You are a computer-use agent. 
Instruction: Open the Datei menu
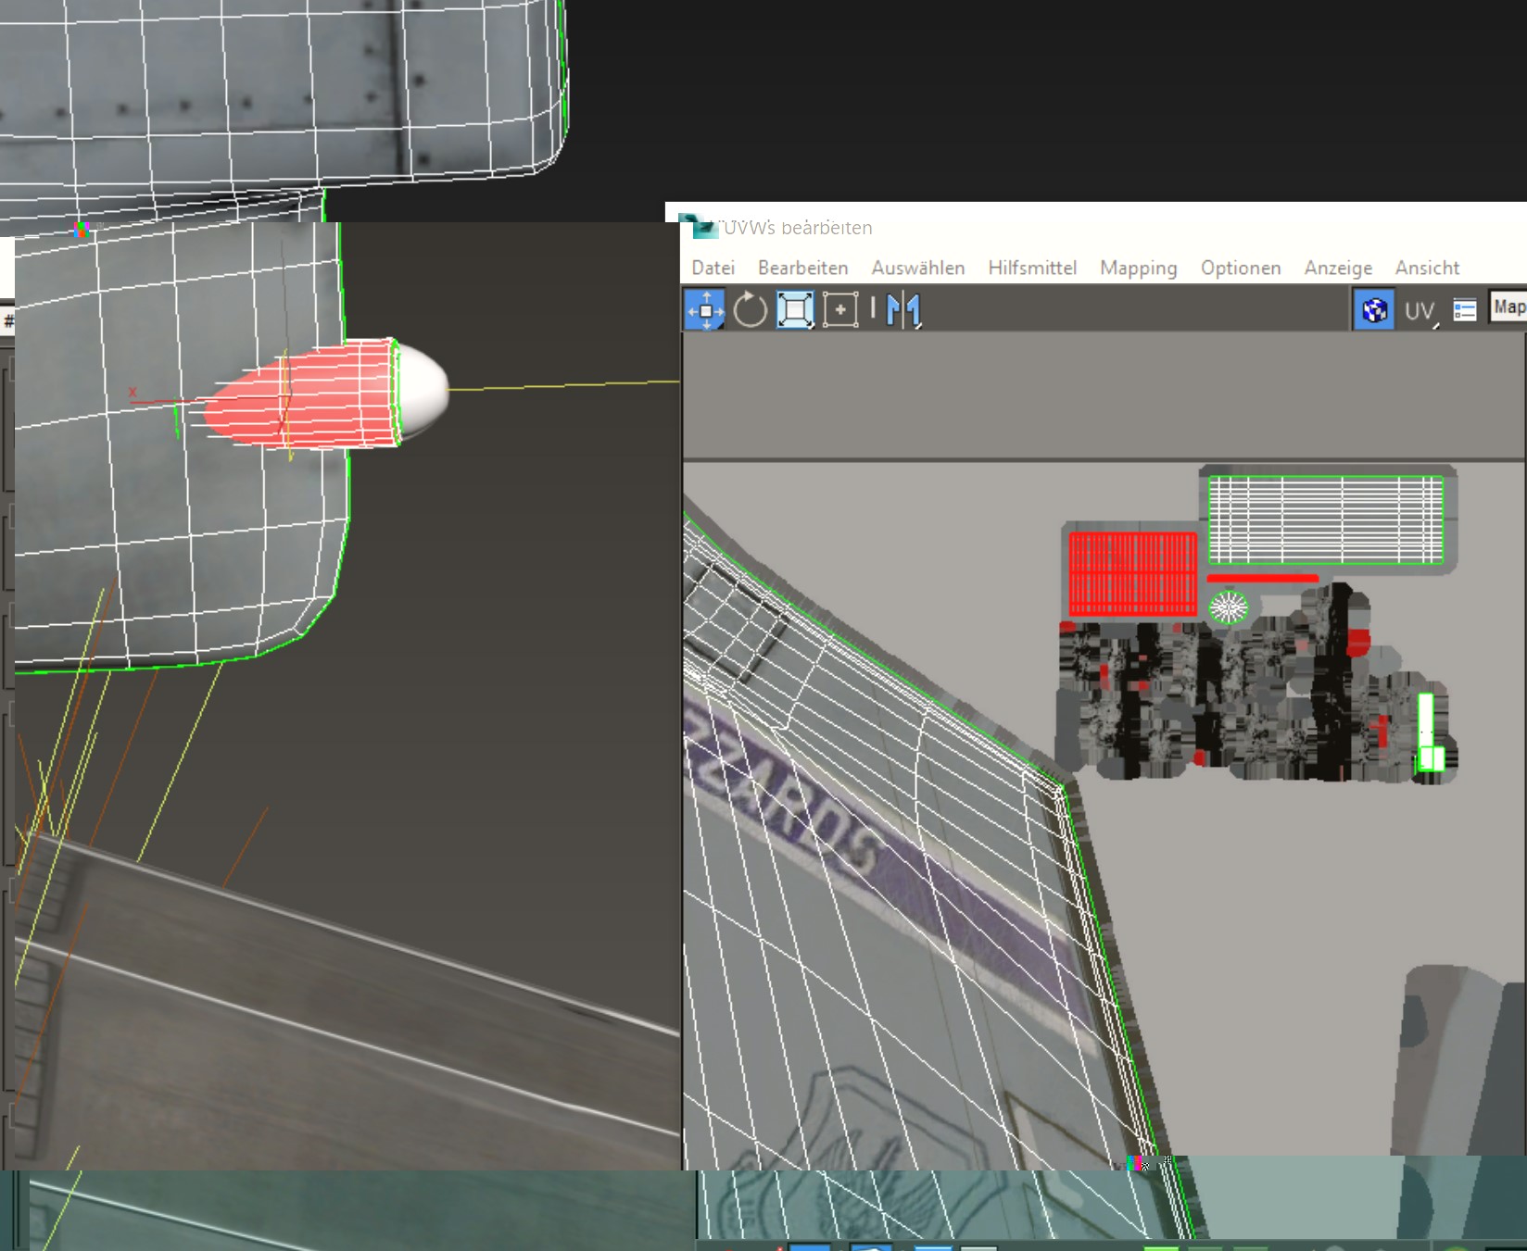click(x=713, y=268)
